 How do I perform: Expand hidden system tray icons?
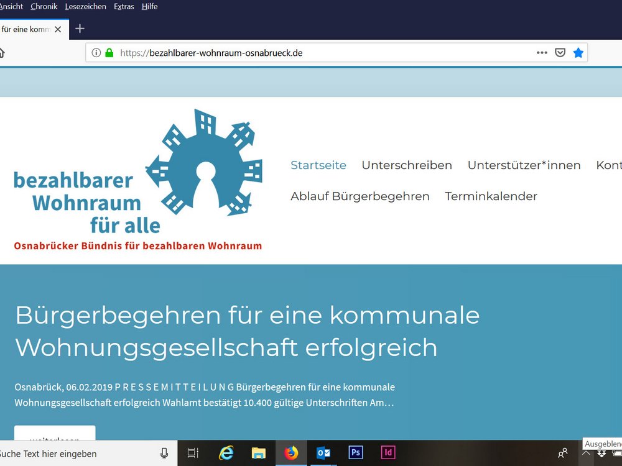tap(585, 454)
